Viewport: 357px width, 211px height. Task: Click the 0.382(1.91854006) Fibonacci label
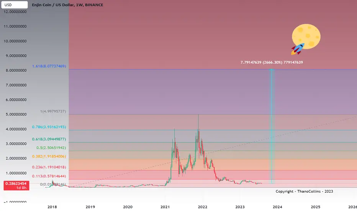[x=49, y=157]
